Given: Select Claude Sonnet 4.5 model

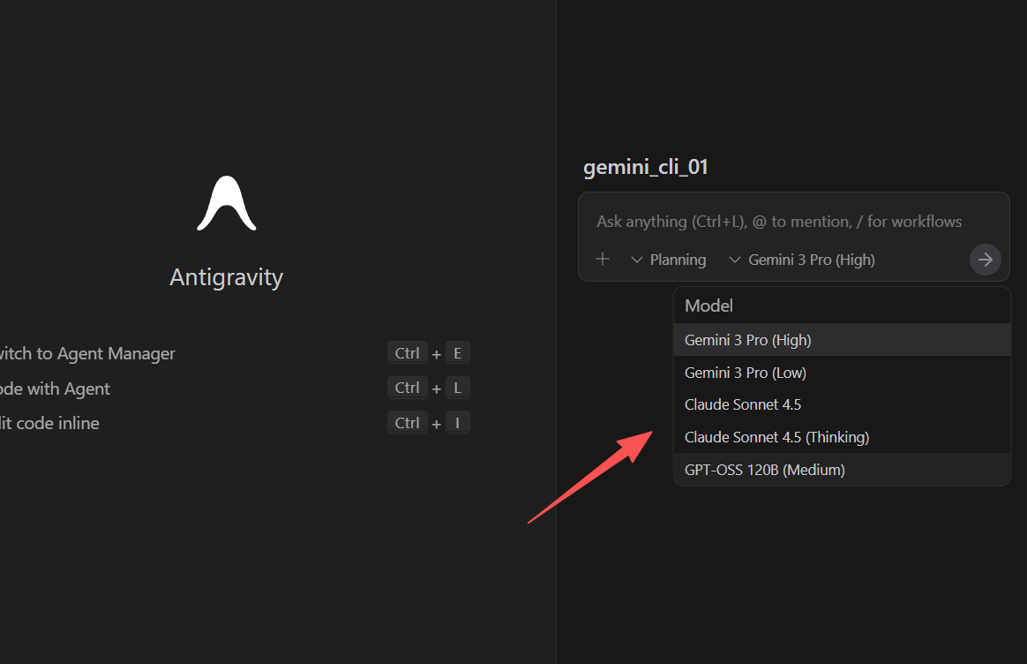Looking at the screenshot, I should point(743,404).
